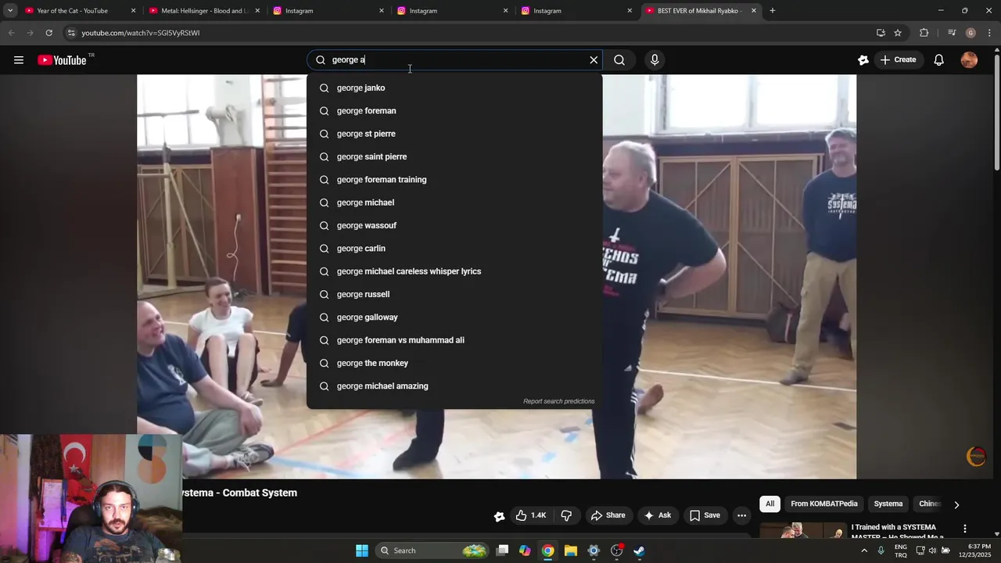Viewport: 1001px width, 563px height.
Task: Open Windows Start menu
Action: tap(361, 550)
